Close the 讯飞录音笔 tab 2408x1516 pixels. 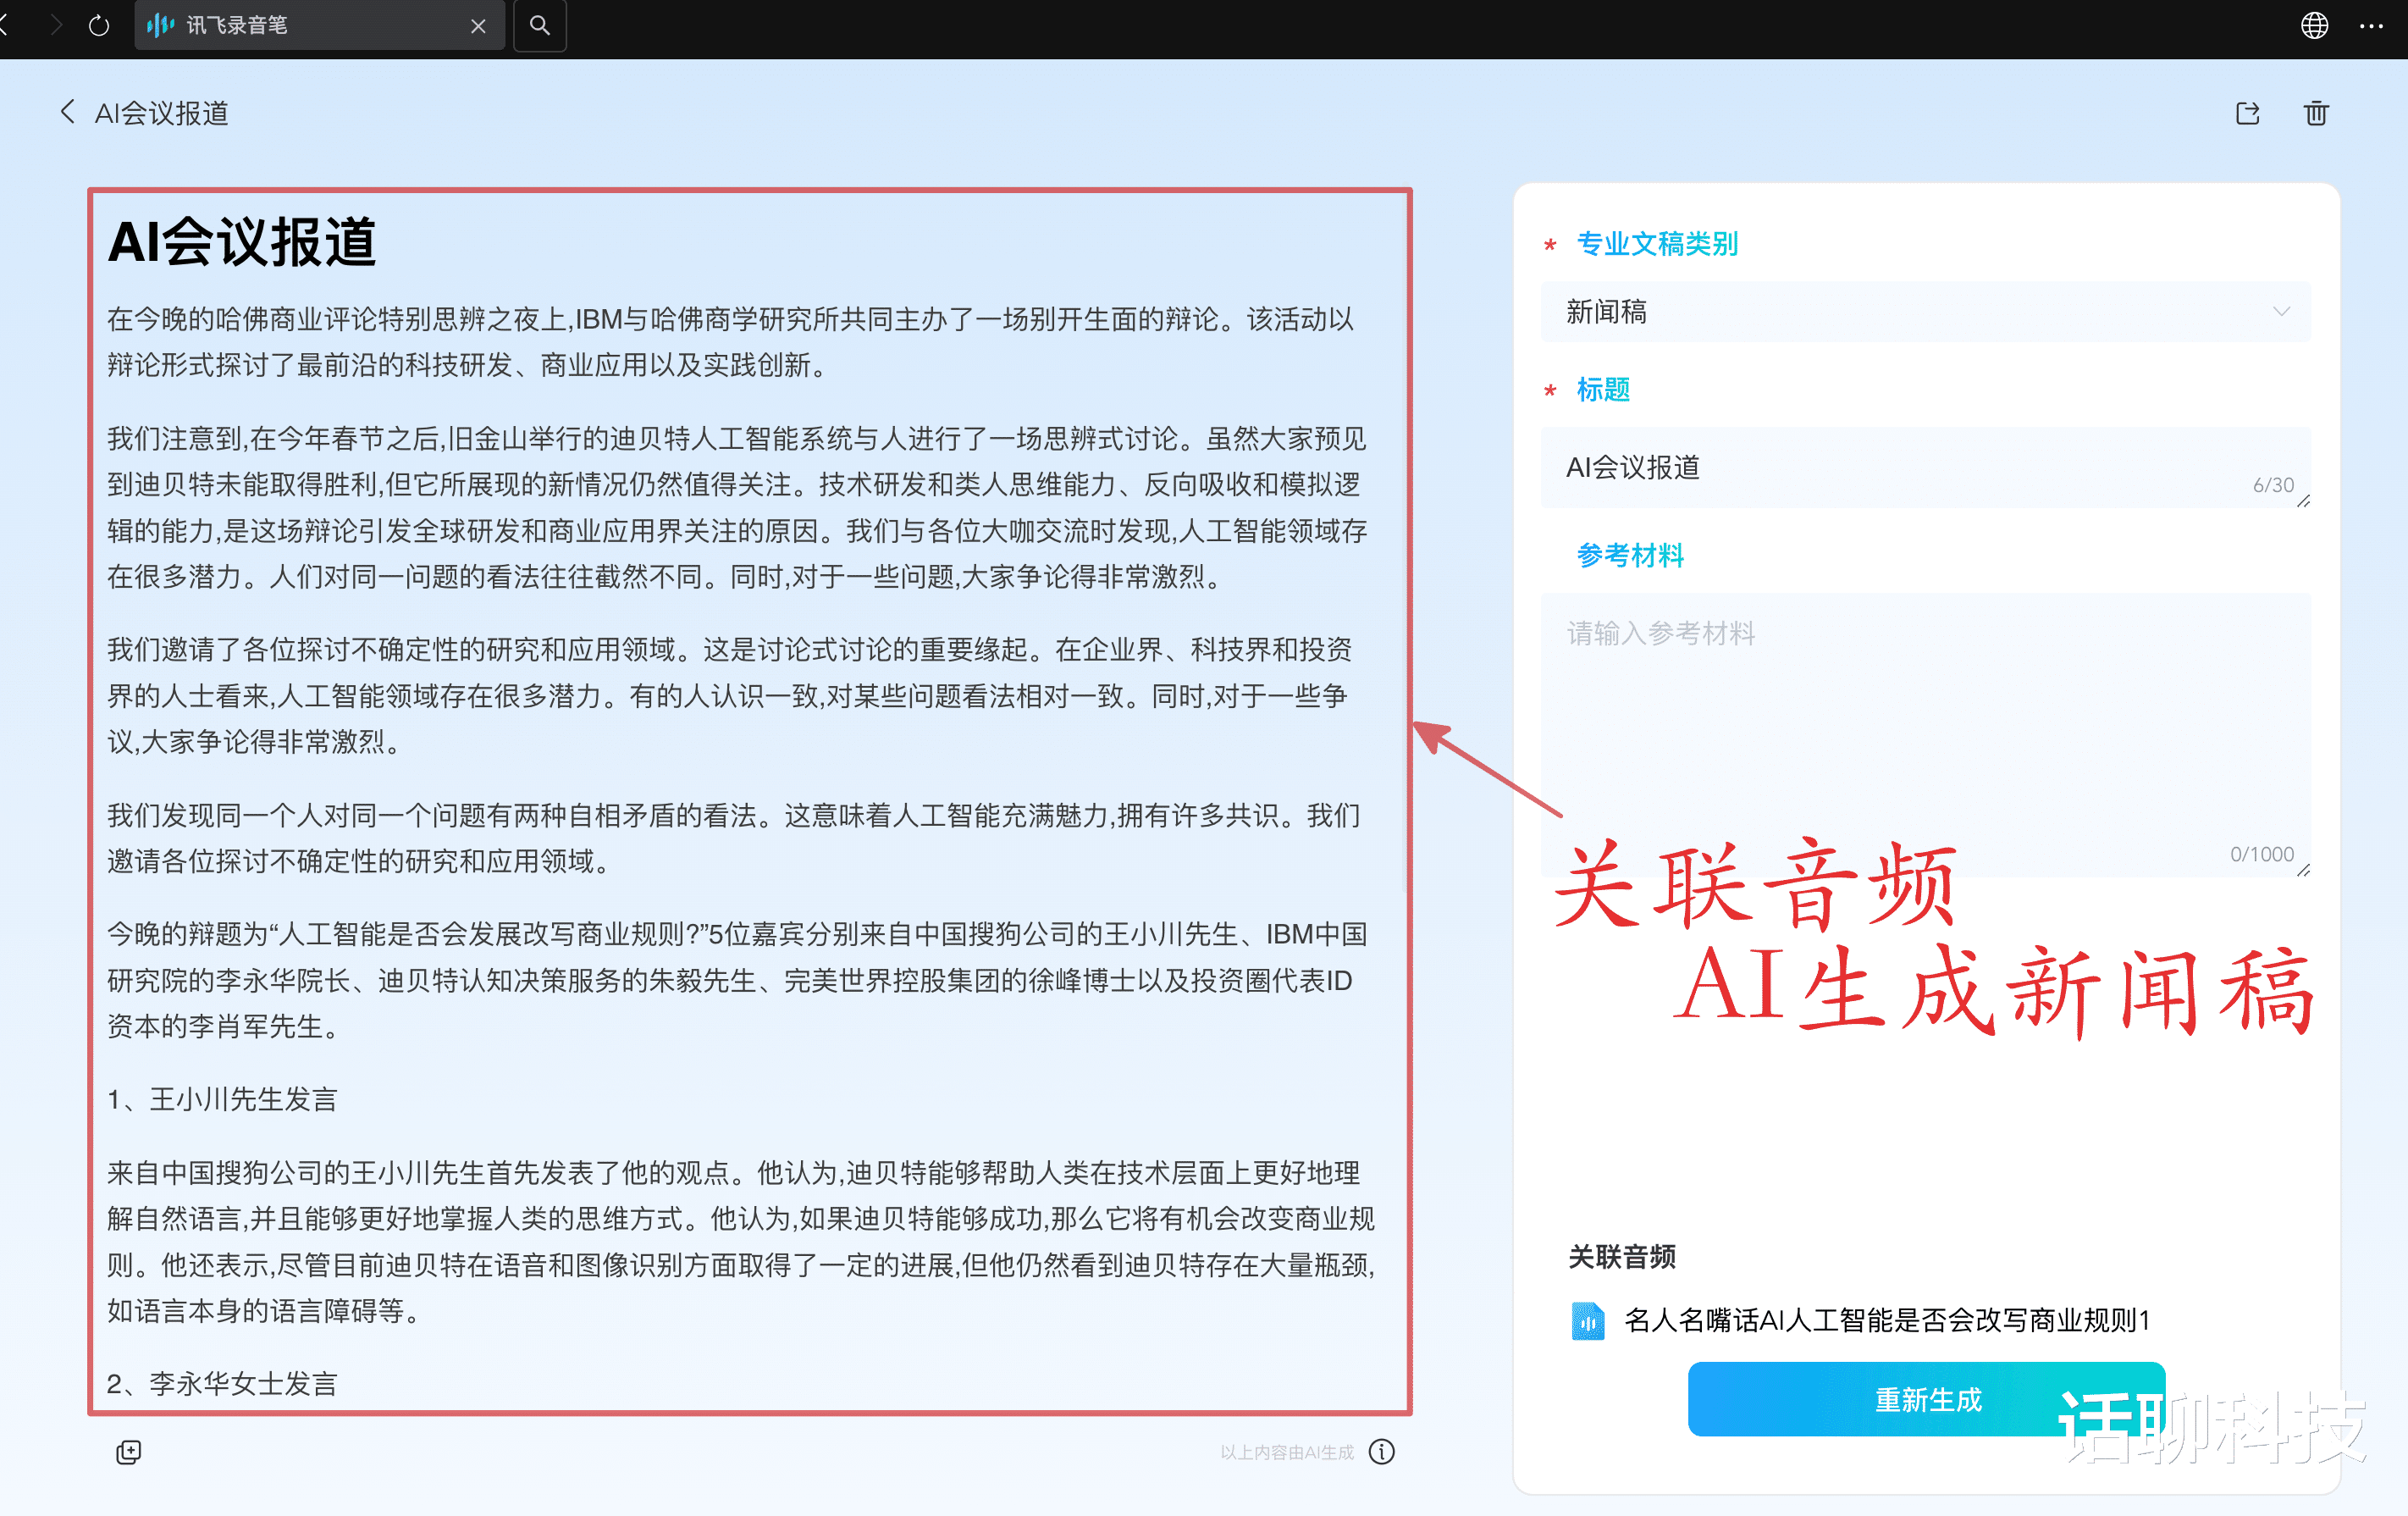coord(478,26)
